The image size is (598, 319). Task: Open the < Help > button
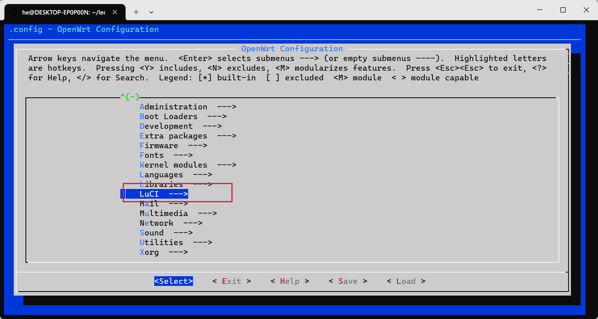290,281
